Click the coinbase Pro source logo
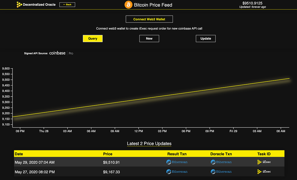 coord(61,53)
